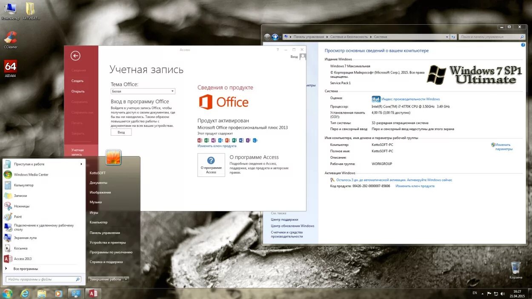The image size is (532, 299).
Task: Click the help question mark in Access title bar
Action: pyautogui.click(x=278, y=50)
